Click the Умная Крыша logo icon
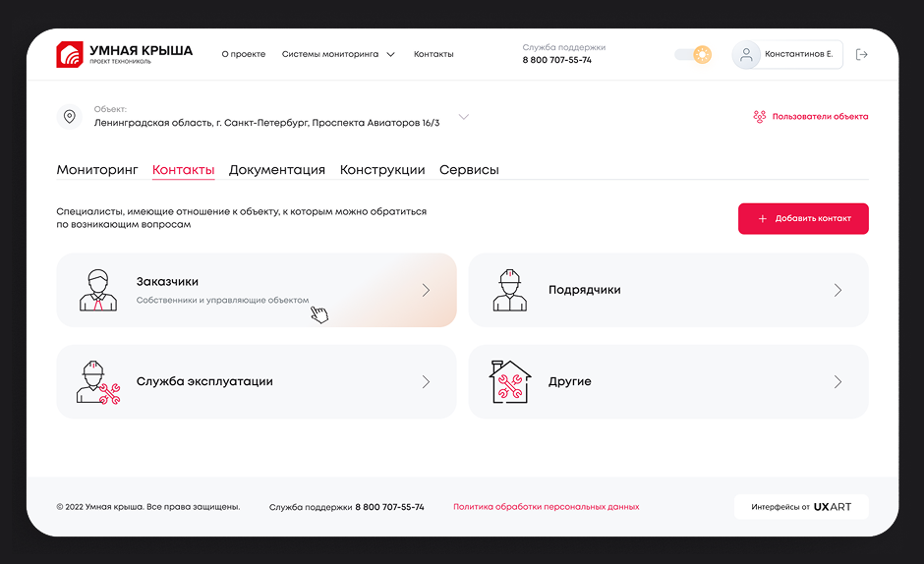924x564 pixels. click(x=70, y=54)
